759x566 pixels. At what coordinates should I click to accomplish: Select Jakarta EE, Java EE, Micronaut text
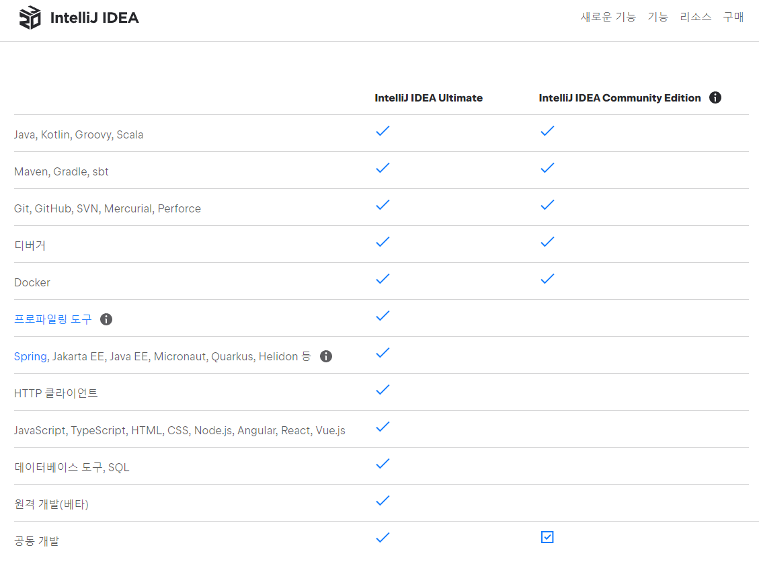tap(130, 357)
